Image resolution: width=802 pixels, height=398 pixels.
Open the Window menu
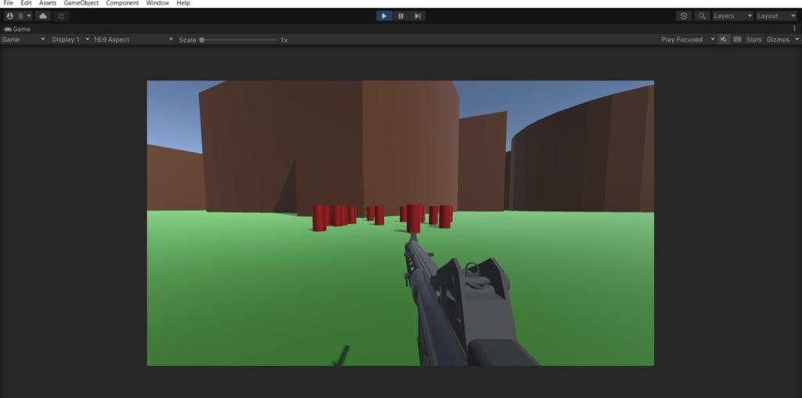(157, 3)
